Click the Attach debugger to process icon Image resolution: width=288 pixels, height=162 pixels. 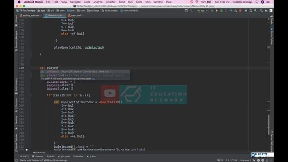pos(236,11)
